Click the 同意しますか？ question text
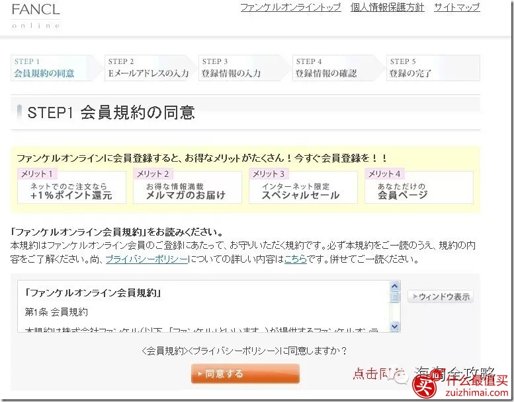The height and width of the screenshot is (402, 514). point(245,351)
